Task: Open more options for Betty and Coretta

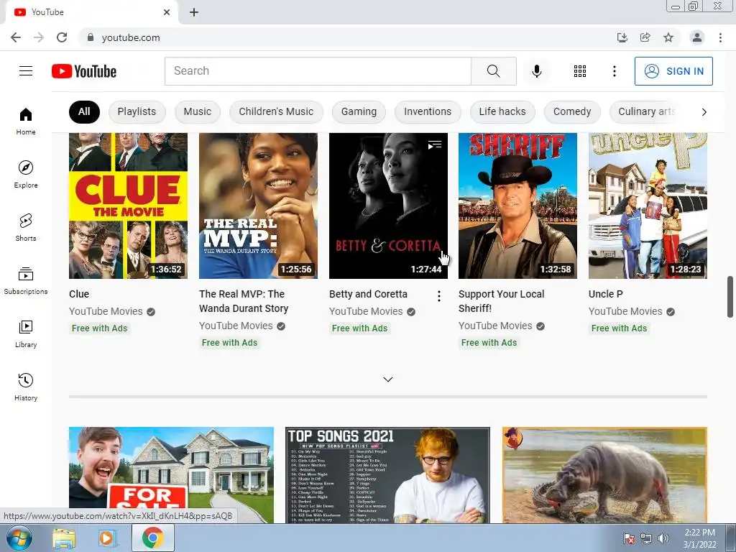Action: click(439, 295)
